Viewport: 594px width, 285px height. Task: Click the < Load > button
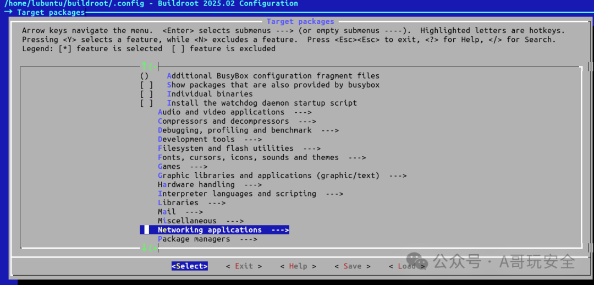point(407,266)
